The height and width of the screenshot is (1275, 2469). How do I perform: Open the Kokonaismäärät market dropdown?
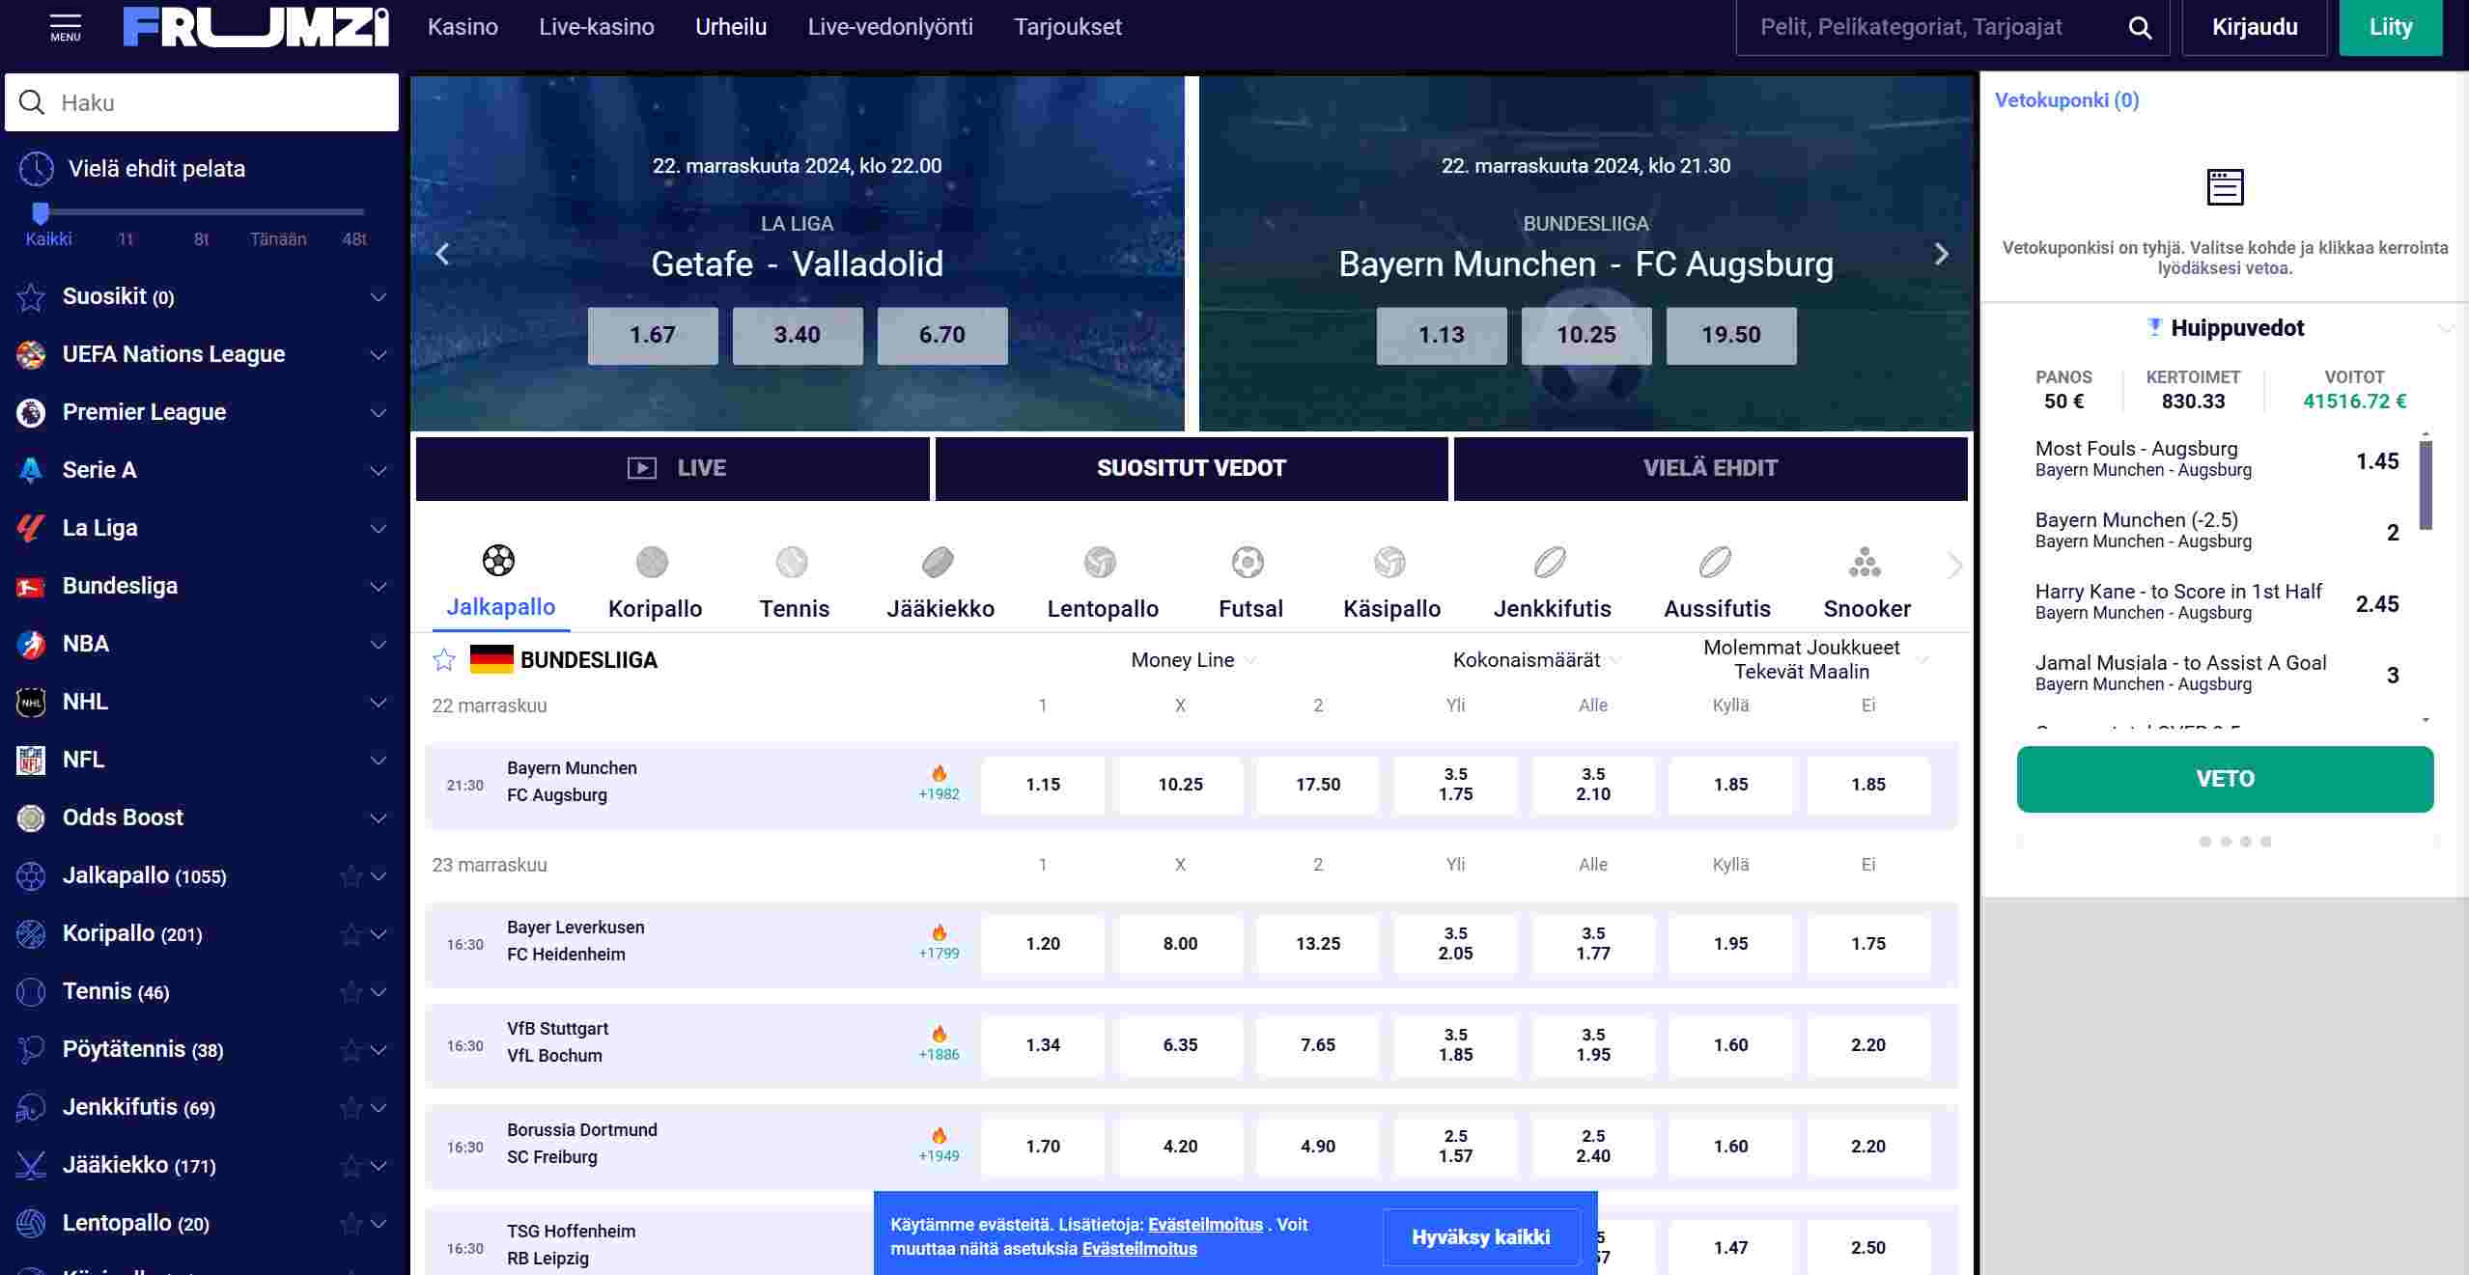point(1537,660)
